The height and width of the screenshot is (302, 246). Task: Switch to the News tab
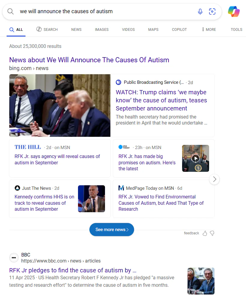(x=76, y=29)
